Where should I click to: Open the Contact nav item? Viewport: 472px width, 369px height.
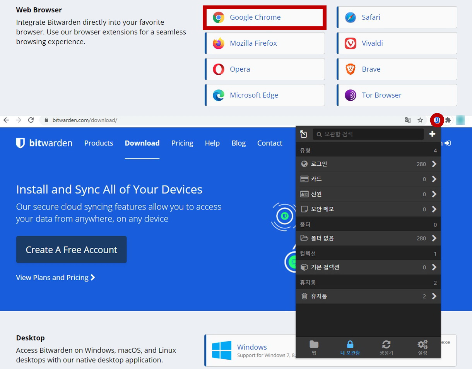pyautogui.click(x=270, y=143)
